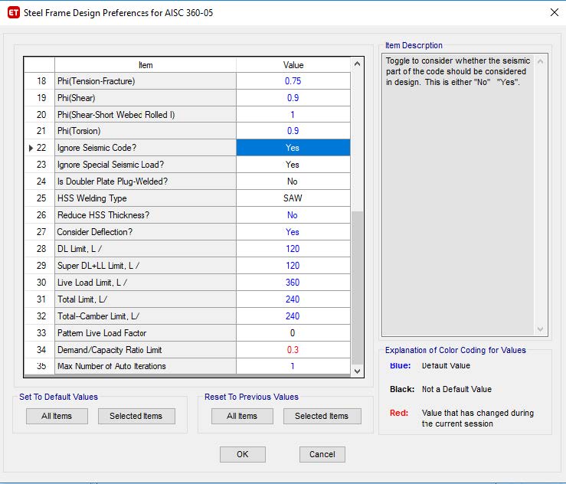The width and height of the screenshot is (566, 484).
Task: Select Ignore Special Seismic Load value Yes
Action: click(x=293, y=165)
